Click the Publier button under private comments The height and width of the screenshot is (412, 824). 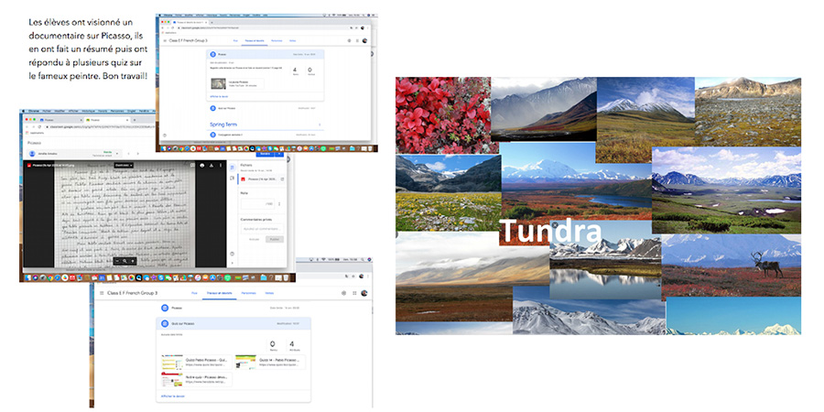coord(275,239)
